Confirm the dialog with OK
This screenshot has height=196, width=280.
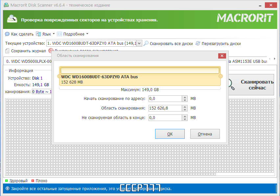click(170, 134)
